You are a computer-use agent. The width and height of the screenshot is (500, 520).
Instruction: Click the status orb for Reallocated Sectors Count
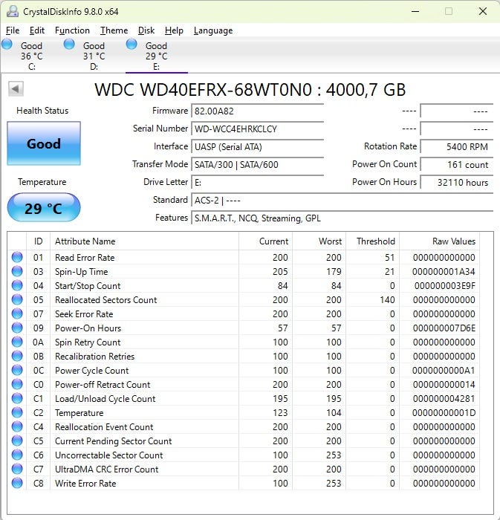[x=17, y=299]
